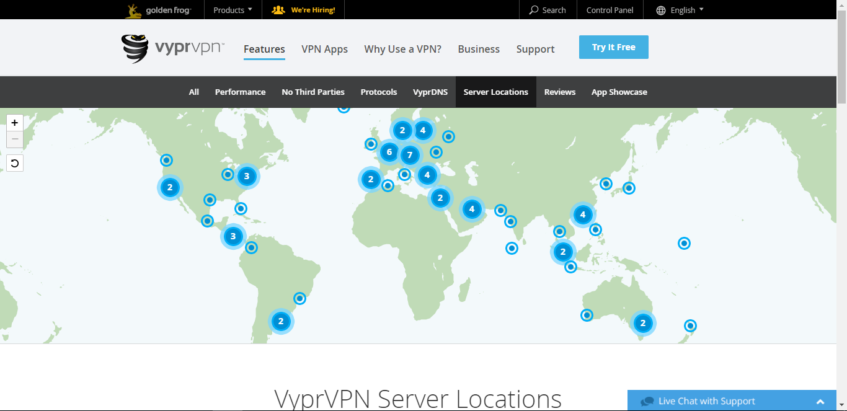Select the VyprDNS tab
Image resolution: width=847 pixels, height=411 pixels.
[430, 92]
